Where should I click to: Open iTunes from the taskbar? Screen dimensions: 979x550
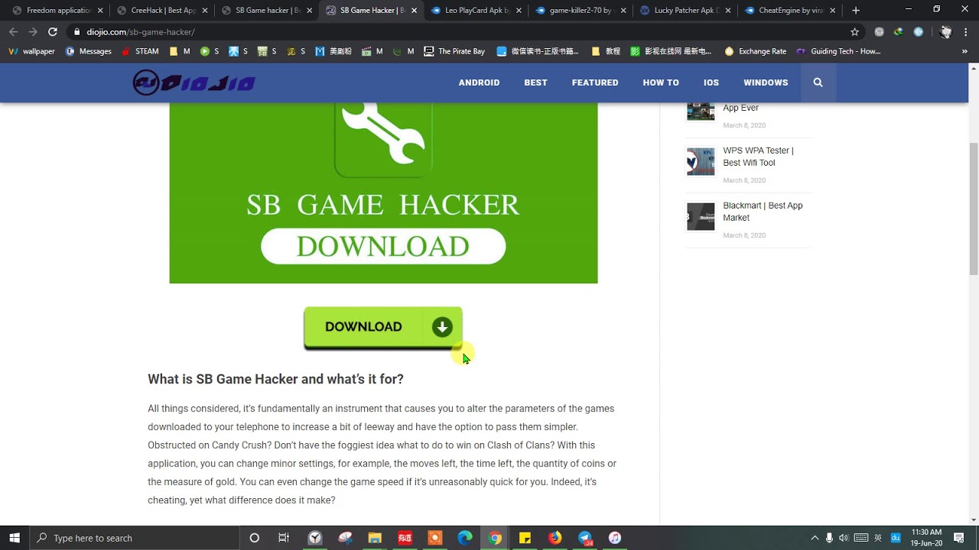click(615, 538)
